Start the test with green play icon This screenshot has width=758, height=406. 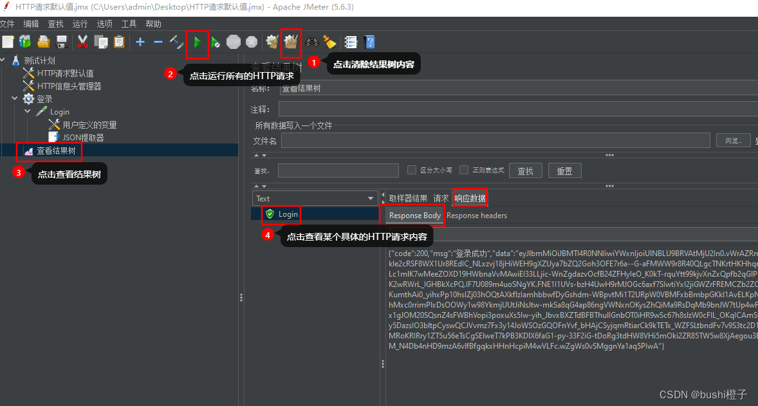198,42
